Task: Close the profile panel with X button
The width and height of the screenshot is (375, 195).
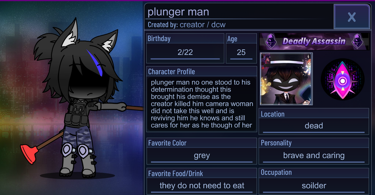Action: [352, 17]
